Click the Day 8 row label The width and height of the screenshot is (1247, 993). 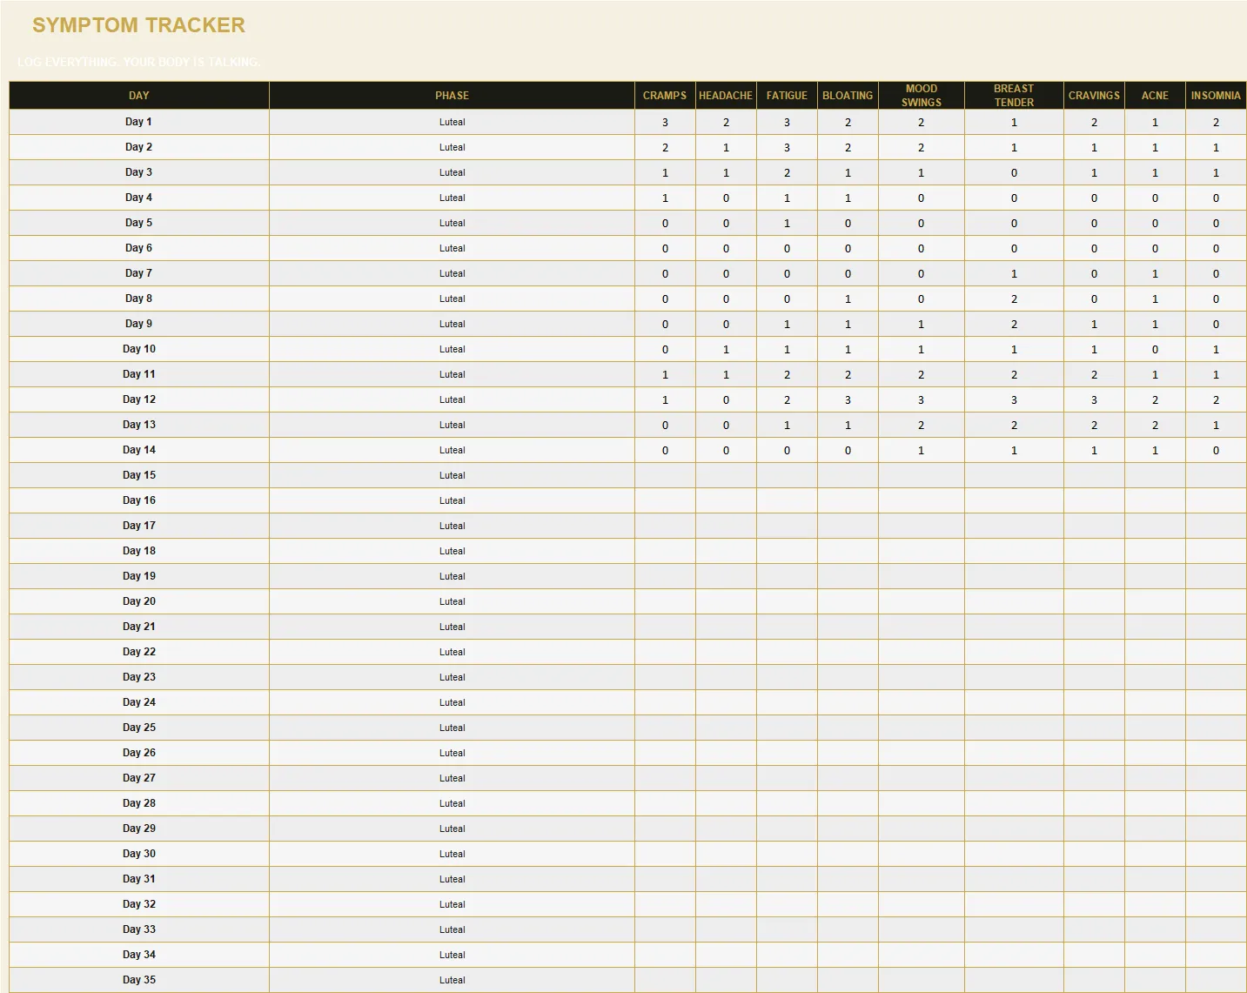coord(139,299)
